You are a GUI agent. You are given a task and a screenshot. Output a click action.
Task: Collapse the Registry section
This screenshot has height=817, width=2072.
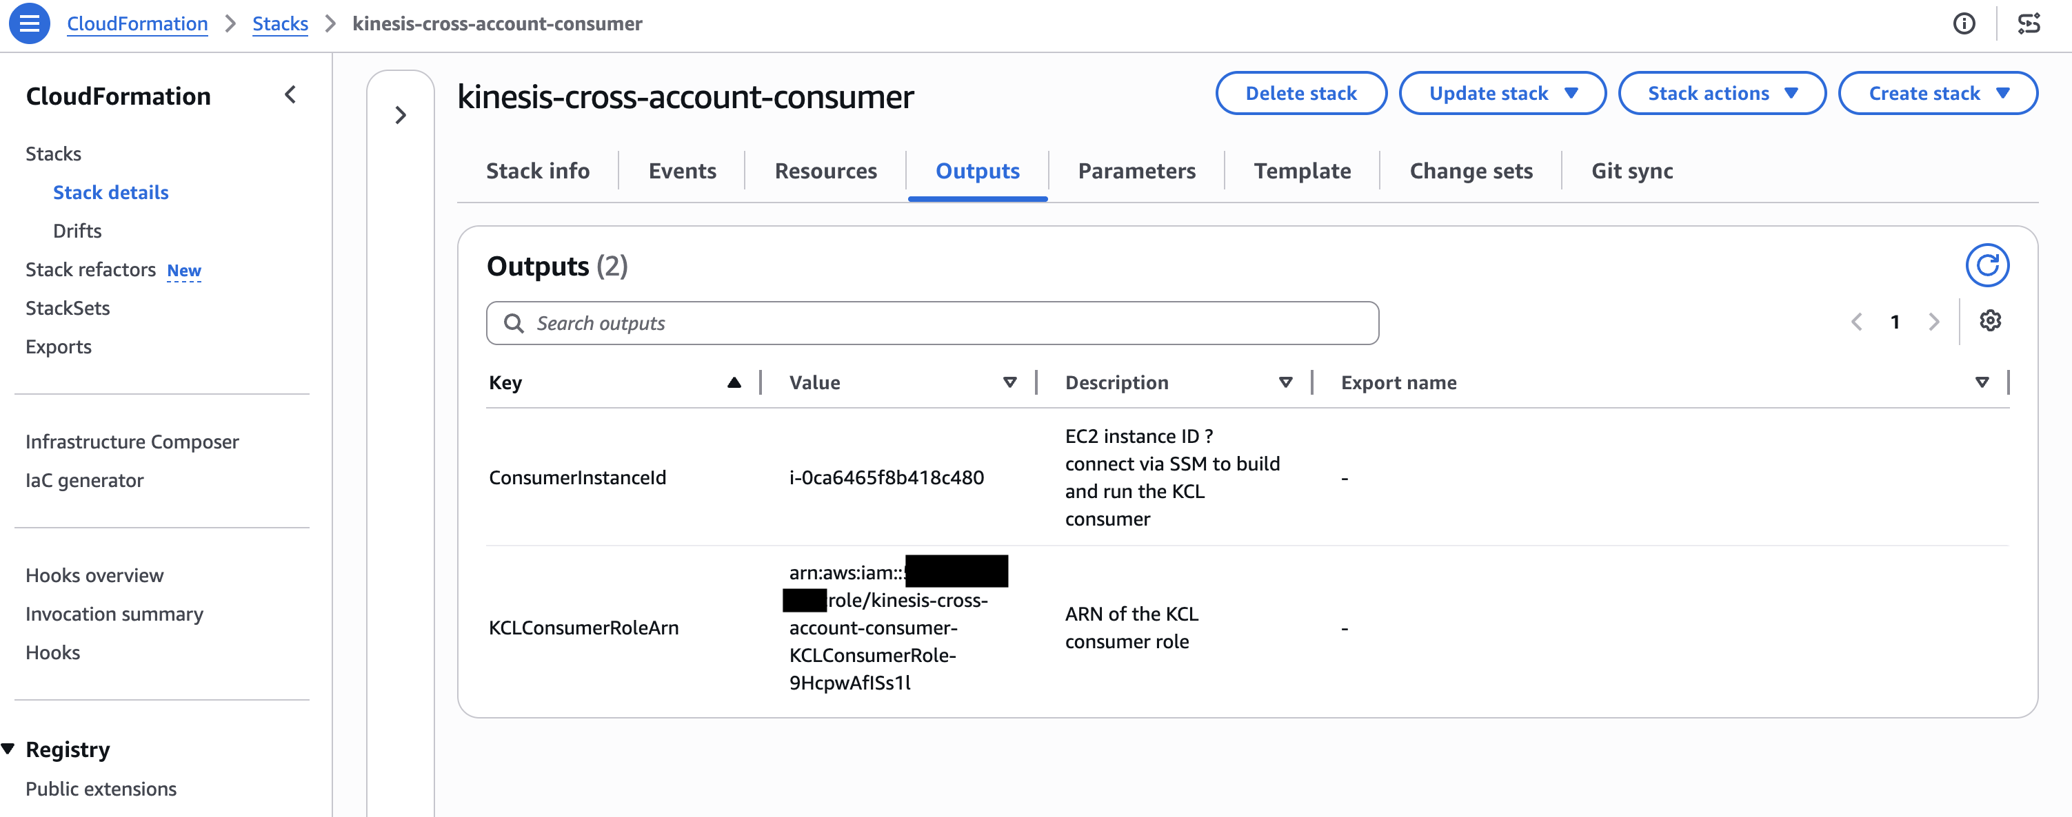(x=8, y=749)
